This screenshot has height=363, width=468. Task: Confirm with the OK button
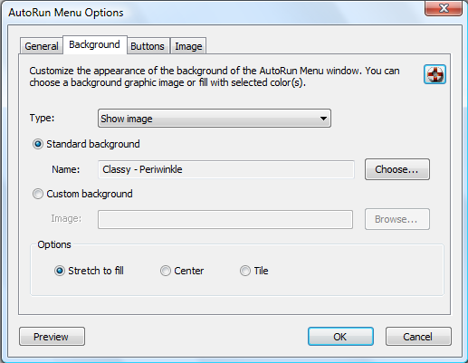340,337
